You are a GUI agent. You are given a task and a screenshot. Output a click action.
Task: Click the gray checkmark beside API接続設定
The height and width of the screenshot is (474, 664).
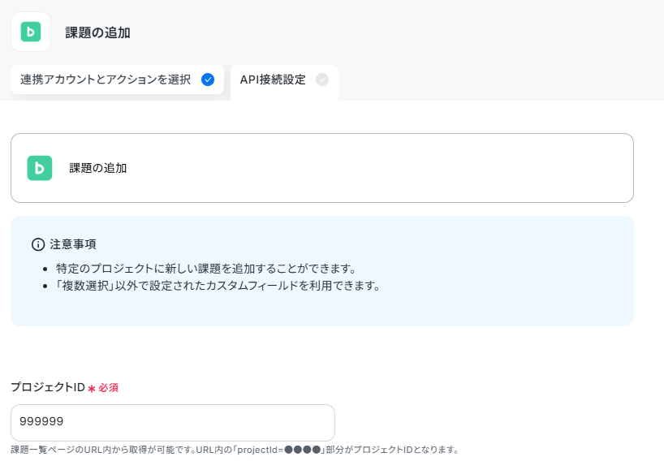coord(322,80)
